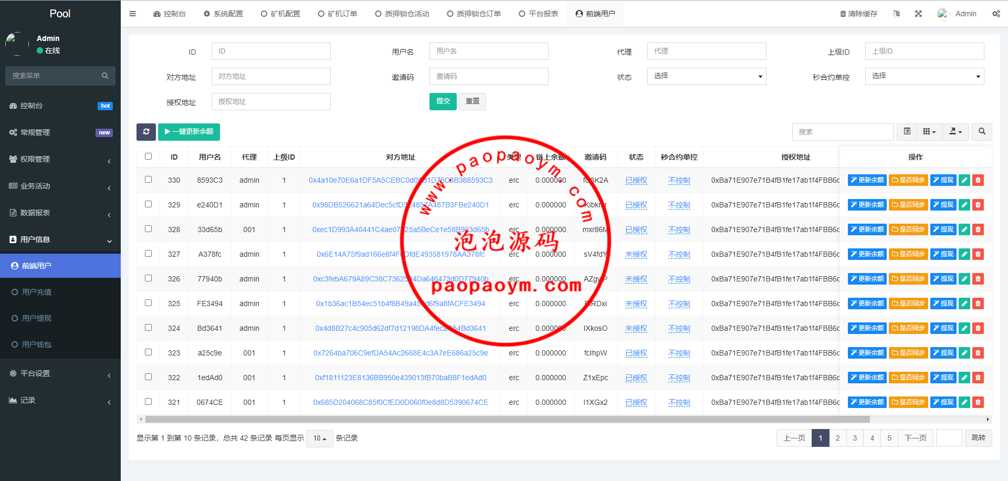Click the green 提交 submit button

pos(443,101)
